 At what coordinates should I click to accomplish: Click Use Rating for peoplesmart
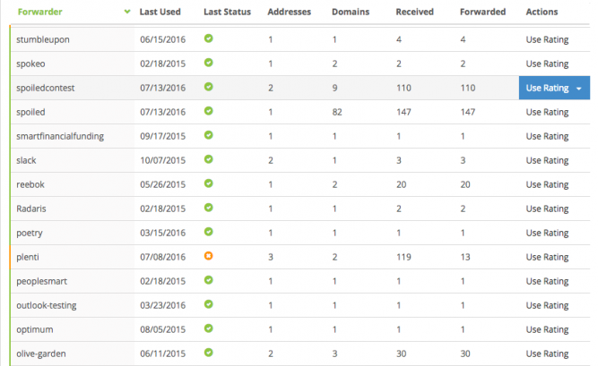click(x=547, y=281)
